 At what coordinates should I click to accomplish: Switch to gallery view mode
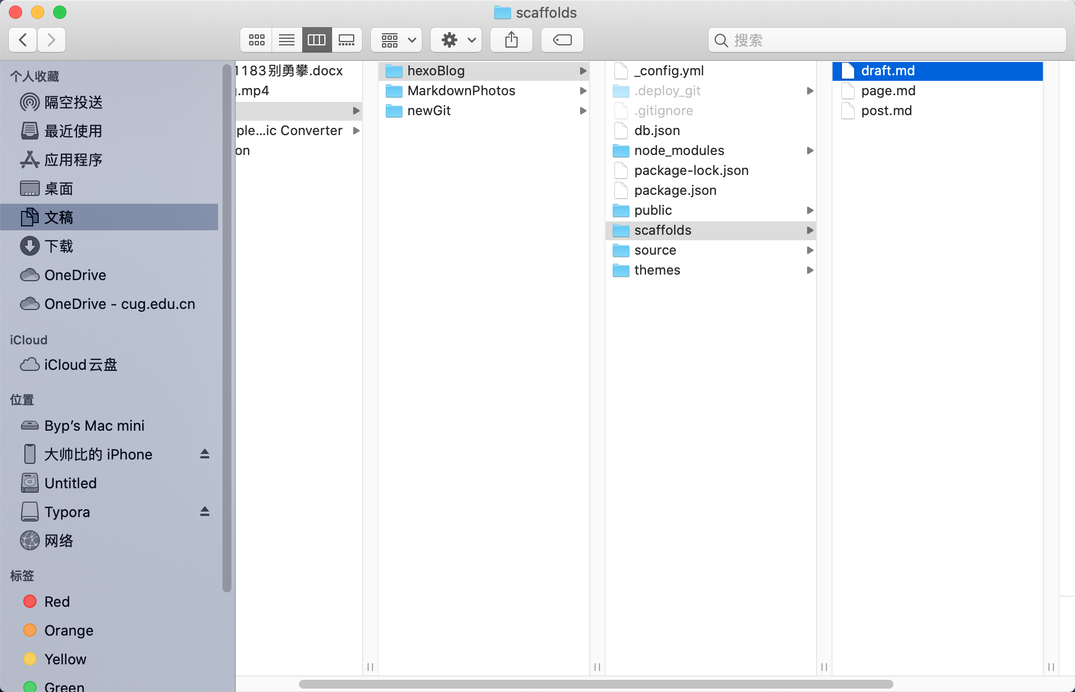coord(347,40)
